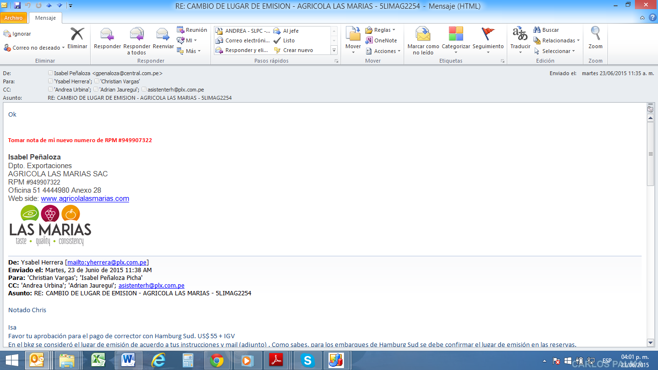Screen dimensions: 658x370
Task: Expand the Correo no deseado dropdown
Action: point(64,48)
